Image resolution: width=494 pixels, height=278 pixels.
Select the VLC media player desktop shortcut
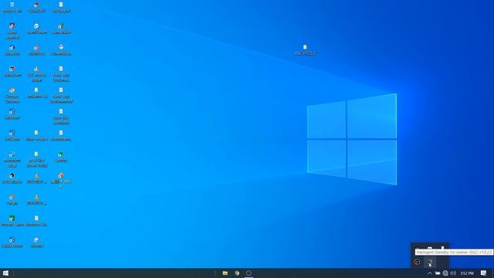36,74
